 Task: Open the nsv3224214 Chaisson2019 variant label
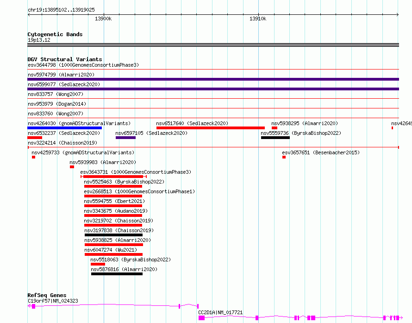[62, 143]
